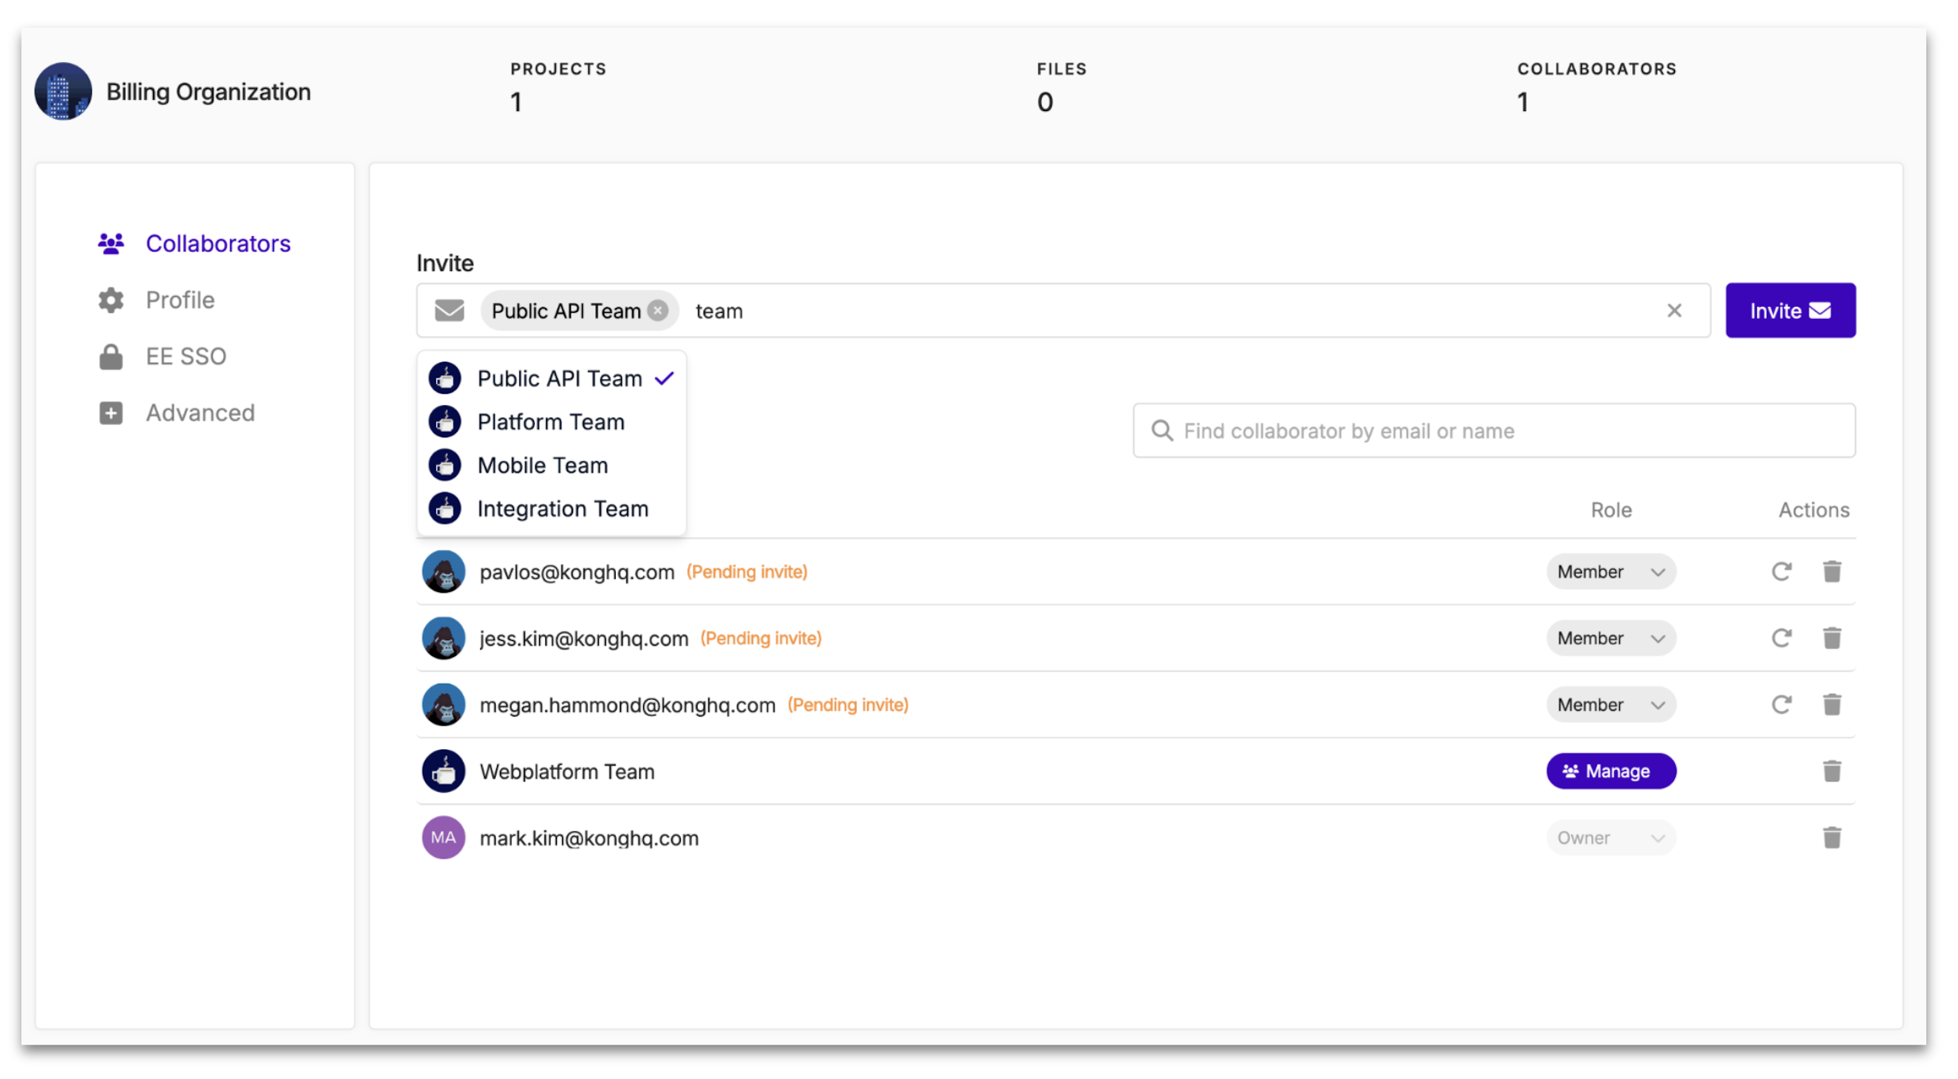The width and height of the screenshot is (1958, 1079).
Task: Clear the invite input with X icon
Action: point(1673,310)
